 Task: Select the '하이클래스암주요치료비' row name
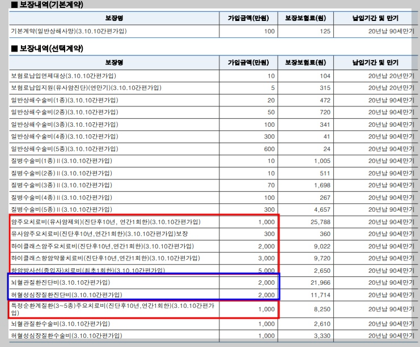click(103, 246)
